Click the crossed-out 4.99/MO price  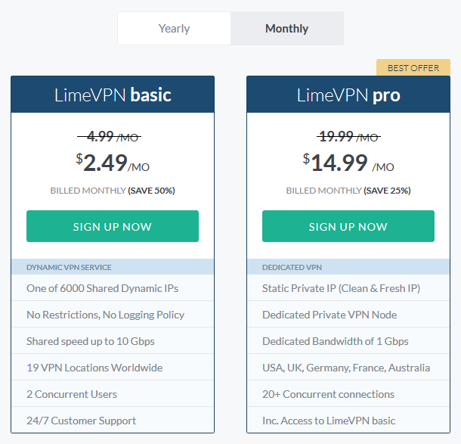coord(109,136)
